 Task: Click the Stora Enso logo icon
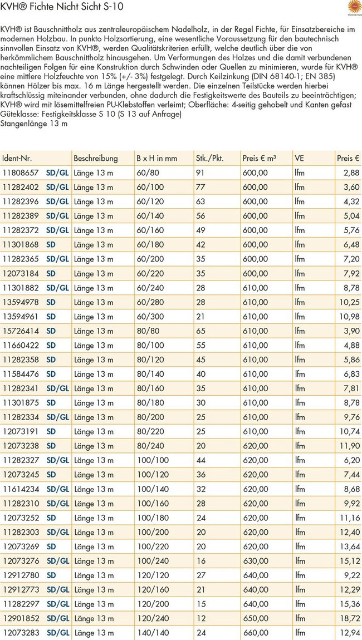pyautogui.click(x=354, y=7)
